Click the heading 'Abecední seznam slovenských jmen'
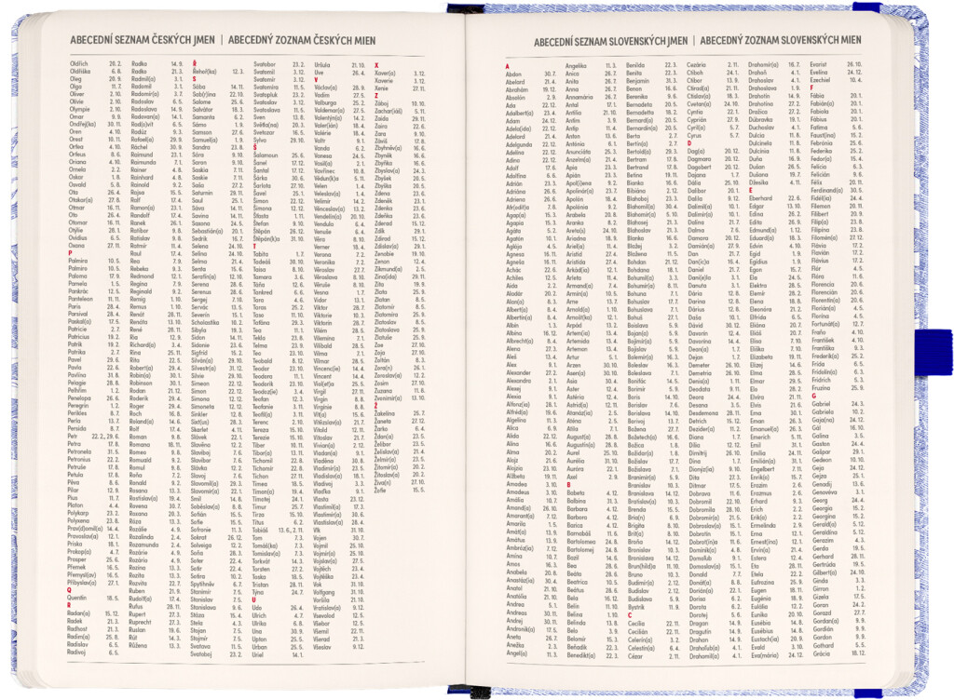The height and width of the screenshot is (700, 954). click(610, 41)
